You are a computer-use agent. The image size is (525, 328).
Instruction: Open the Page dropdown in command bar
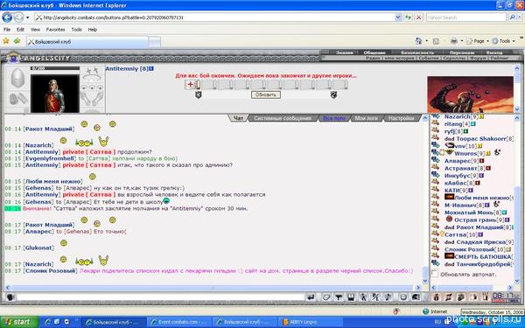pos(478,41)
